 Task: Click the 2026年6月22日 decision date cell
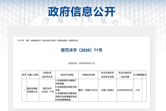pos(125,90)
